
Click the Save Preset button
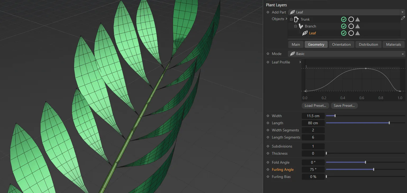[344, 105]
